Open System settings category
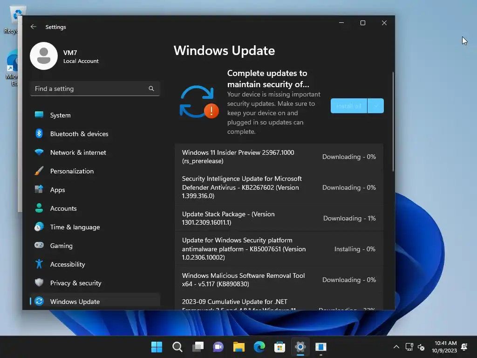 [x=95, y=115]
